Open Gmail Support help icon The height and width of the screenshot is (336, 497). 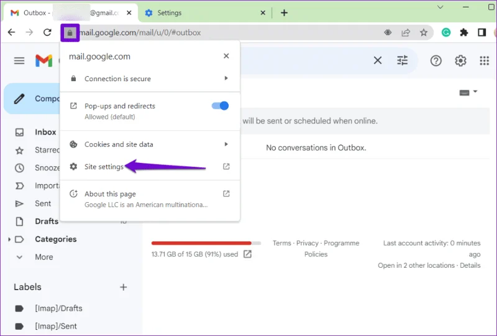[436, 60]
